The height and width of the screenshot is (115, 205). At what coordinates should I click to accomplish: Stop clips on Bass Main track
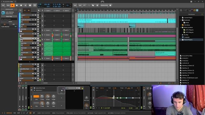[x=42, y=44]
